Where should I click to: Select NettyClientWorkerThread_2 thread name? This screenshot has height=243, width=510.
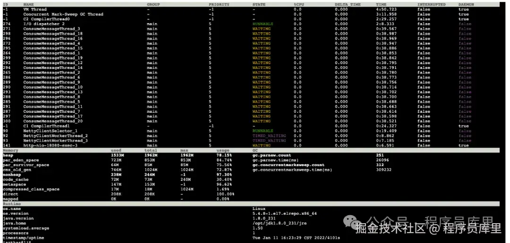pyautogui.click(x=56, y=136)
